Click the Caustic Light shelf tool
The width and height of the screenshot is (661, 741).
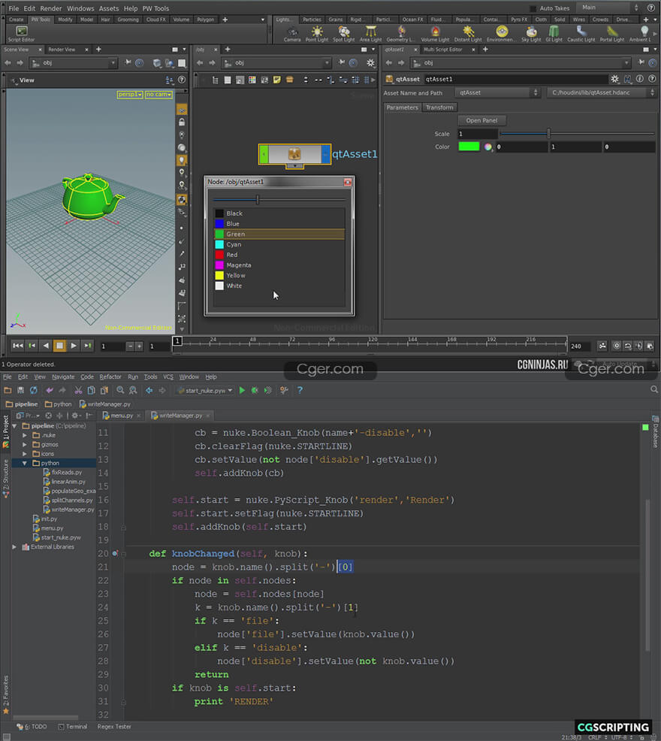(581, 34)
